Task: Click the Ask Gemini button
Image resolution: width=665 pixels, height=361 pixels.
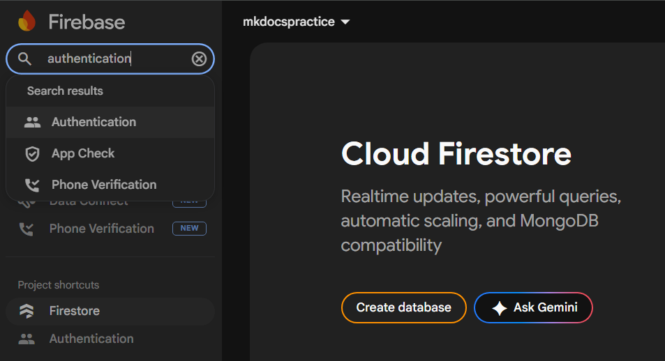Action: [533, 308]
